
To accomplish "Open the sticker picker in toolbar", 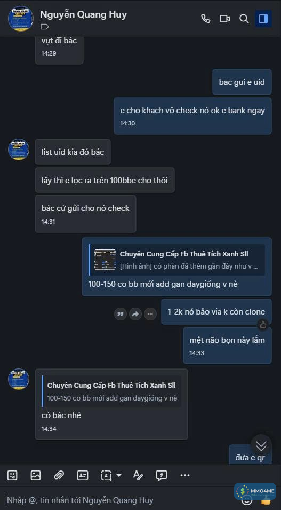I will (12, 475).
